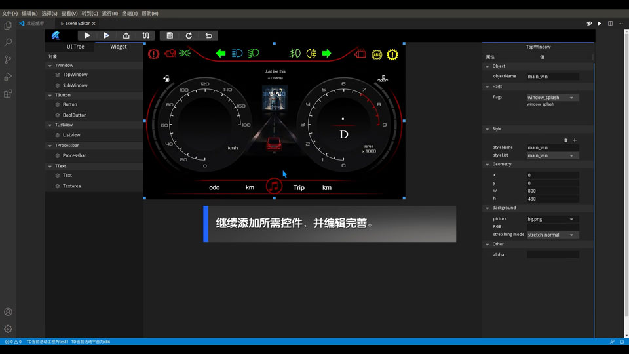Screen dimensions: 629x354
Task: Click the Save floppy disk icon
Action: click(x=170, y=35)
